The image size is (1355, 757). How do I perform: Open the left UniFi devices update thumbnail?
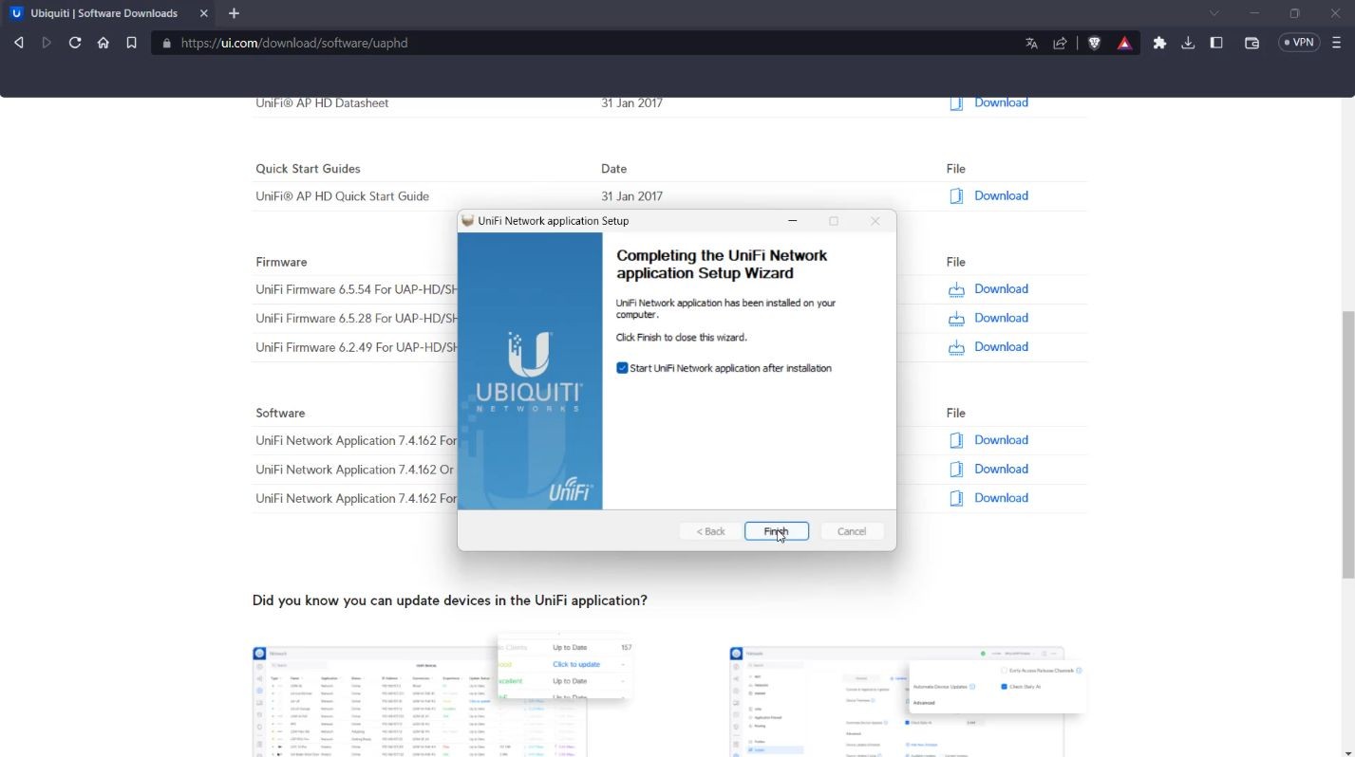pyautogui.click(x=442, y=695)
